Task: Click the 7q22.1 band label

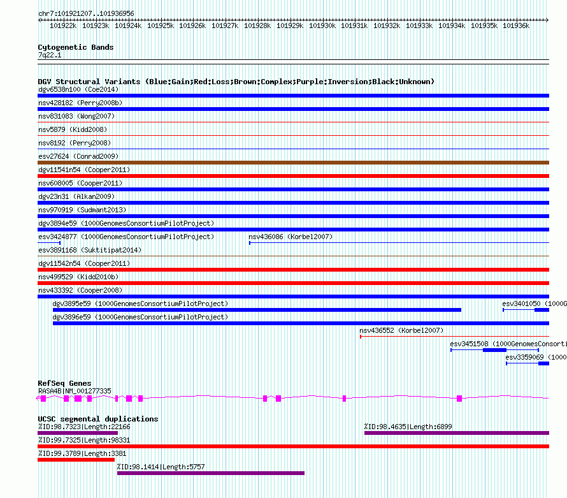Action: pos(50,55)
